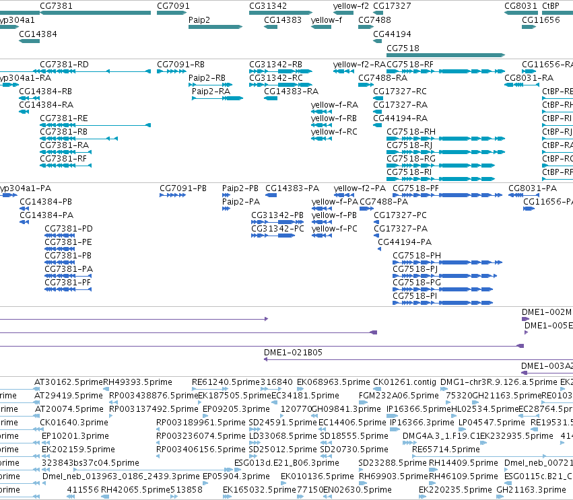This screenshot has width=573, height=500.
Task: Click the CG11656 gene label
Action: [541, 20]
